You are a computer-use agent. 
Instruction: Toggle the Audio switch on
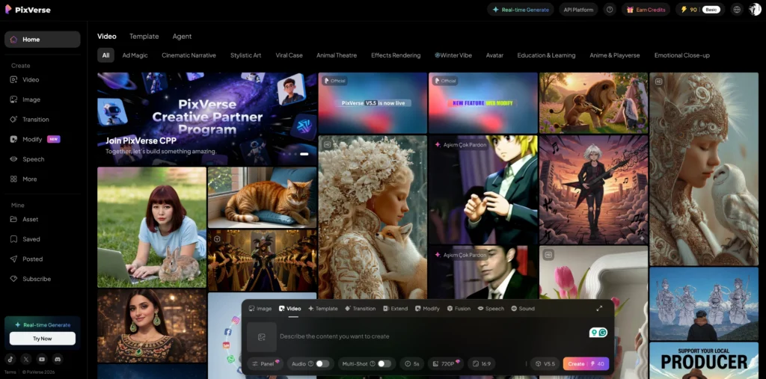click(x=322, y=364)
